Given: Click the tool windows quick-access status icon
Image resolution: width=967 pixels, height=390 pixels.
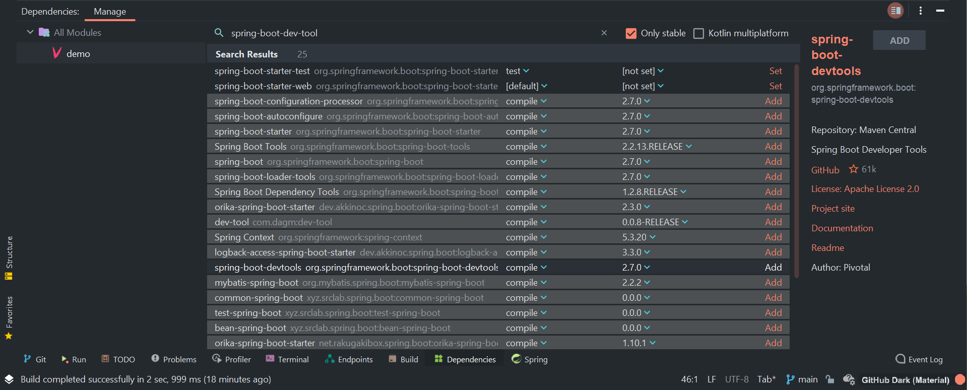Looking at the screenshot, I should click(9, 379).
